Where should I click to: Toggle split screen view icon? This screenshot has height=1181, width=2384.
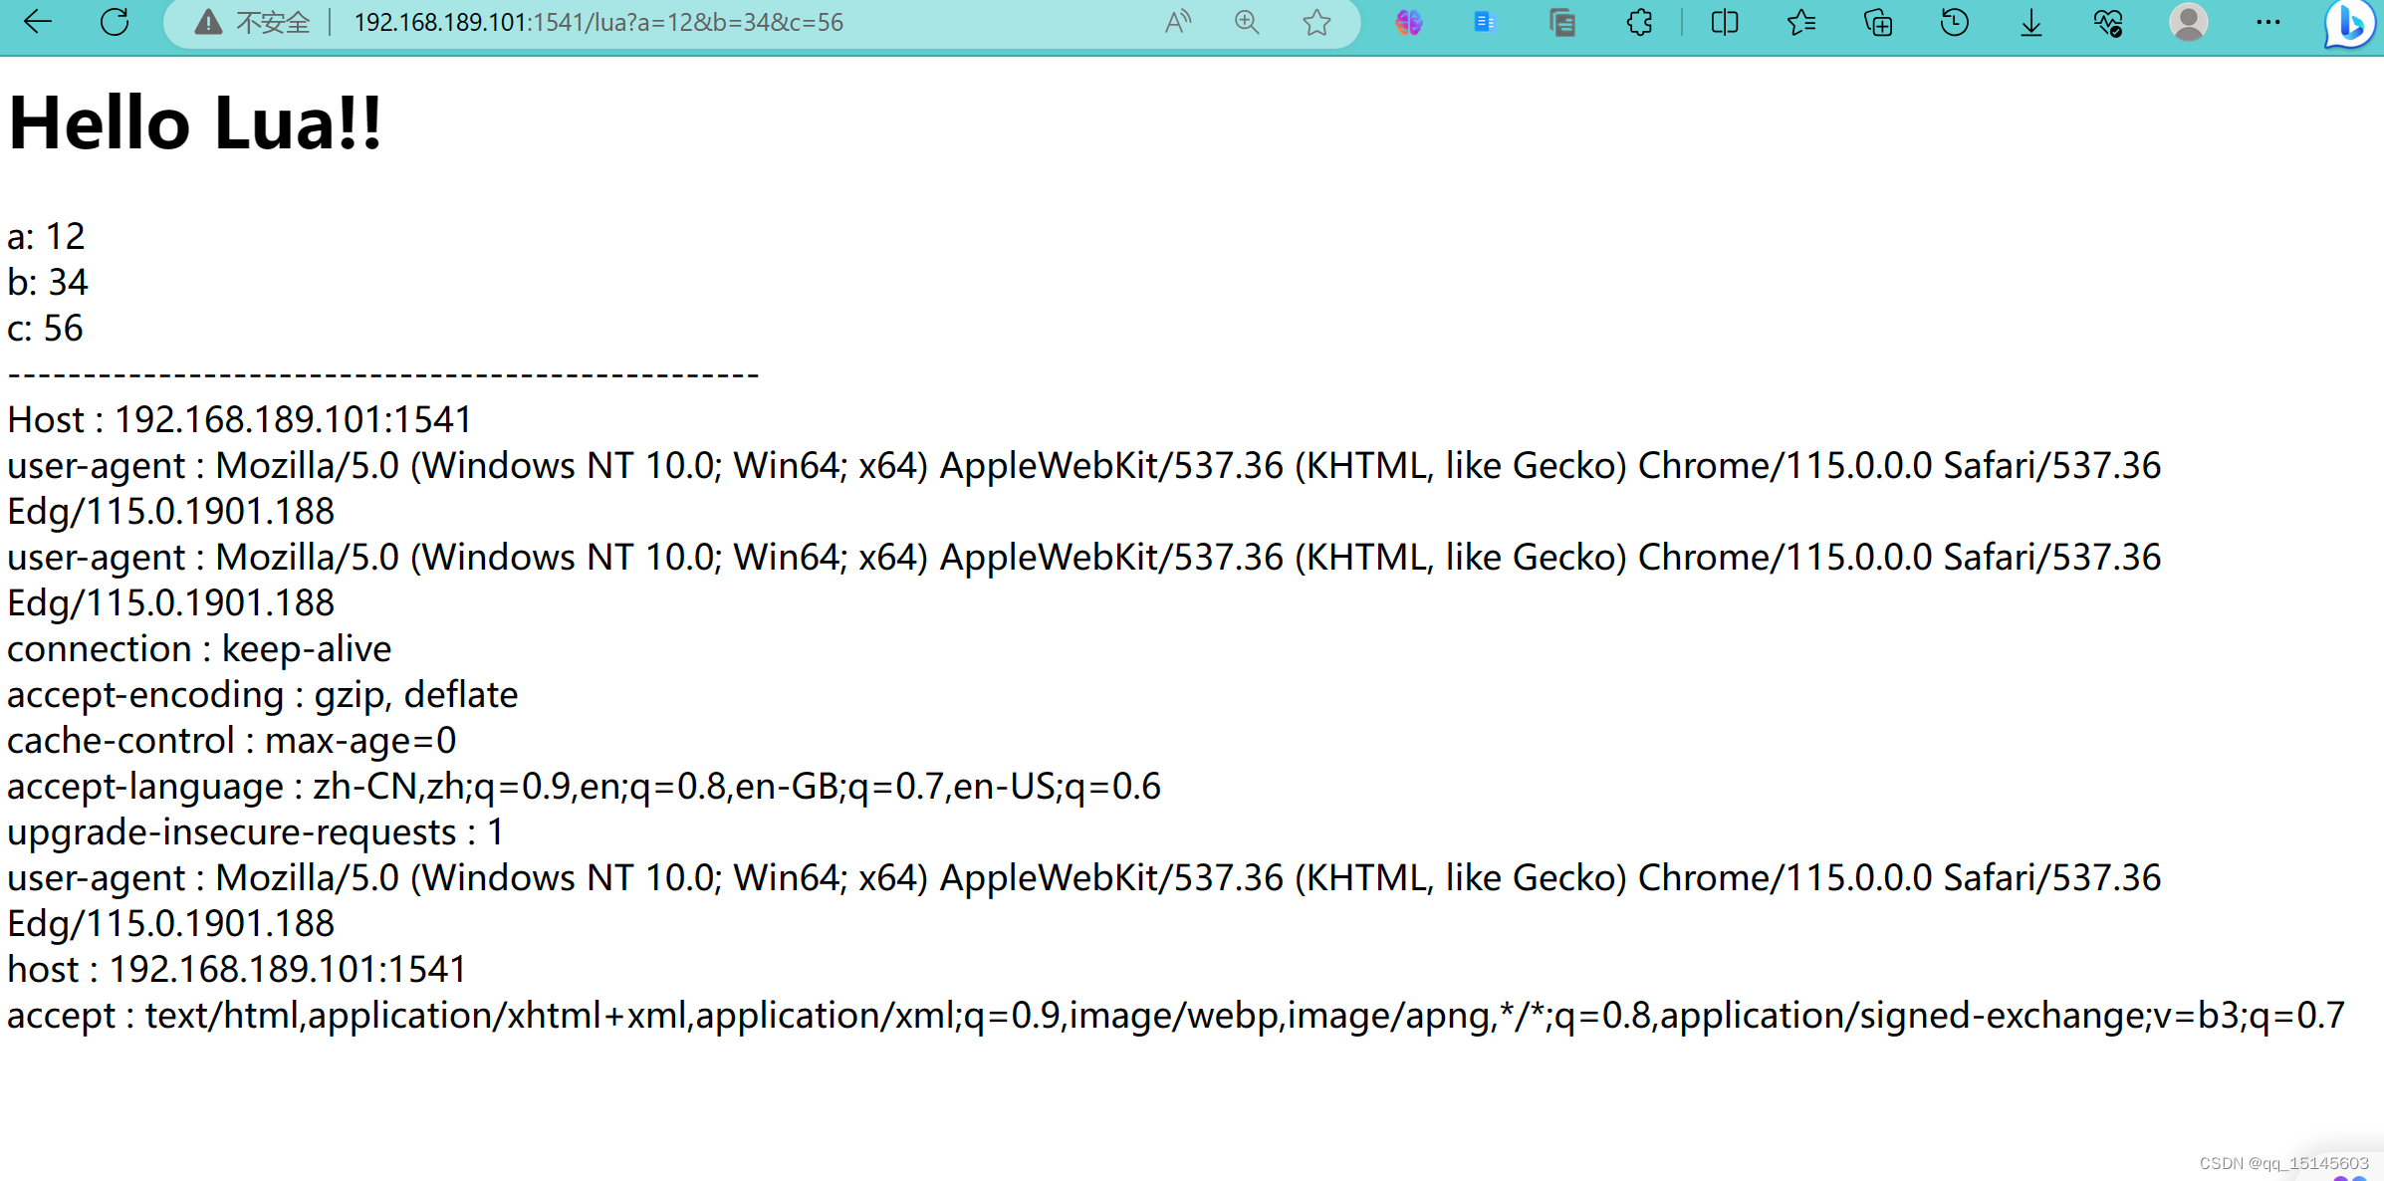coord(1725,22)
